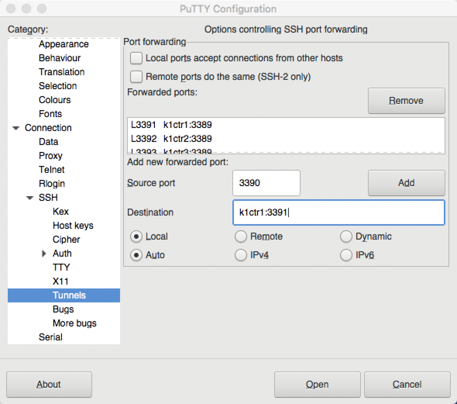Remove the selected forwarded port
Viewport: 457px width, 404px height.
point(406,101)
